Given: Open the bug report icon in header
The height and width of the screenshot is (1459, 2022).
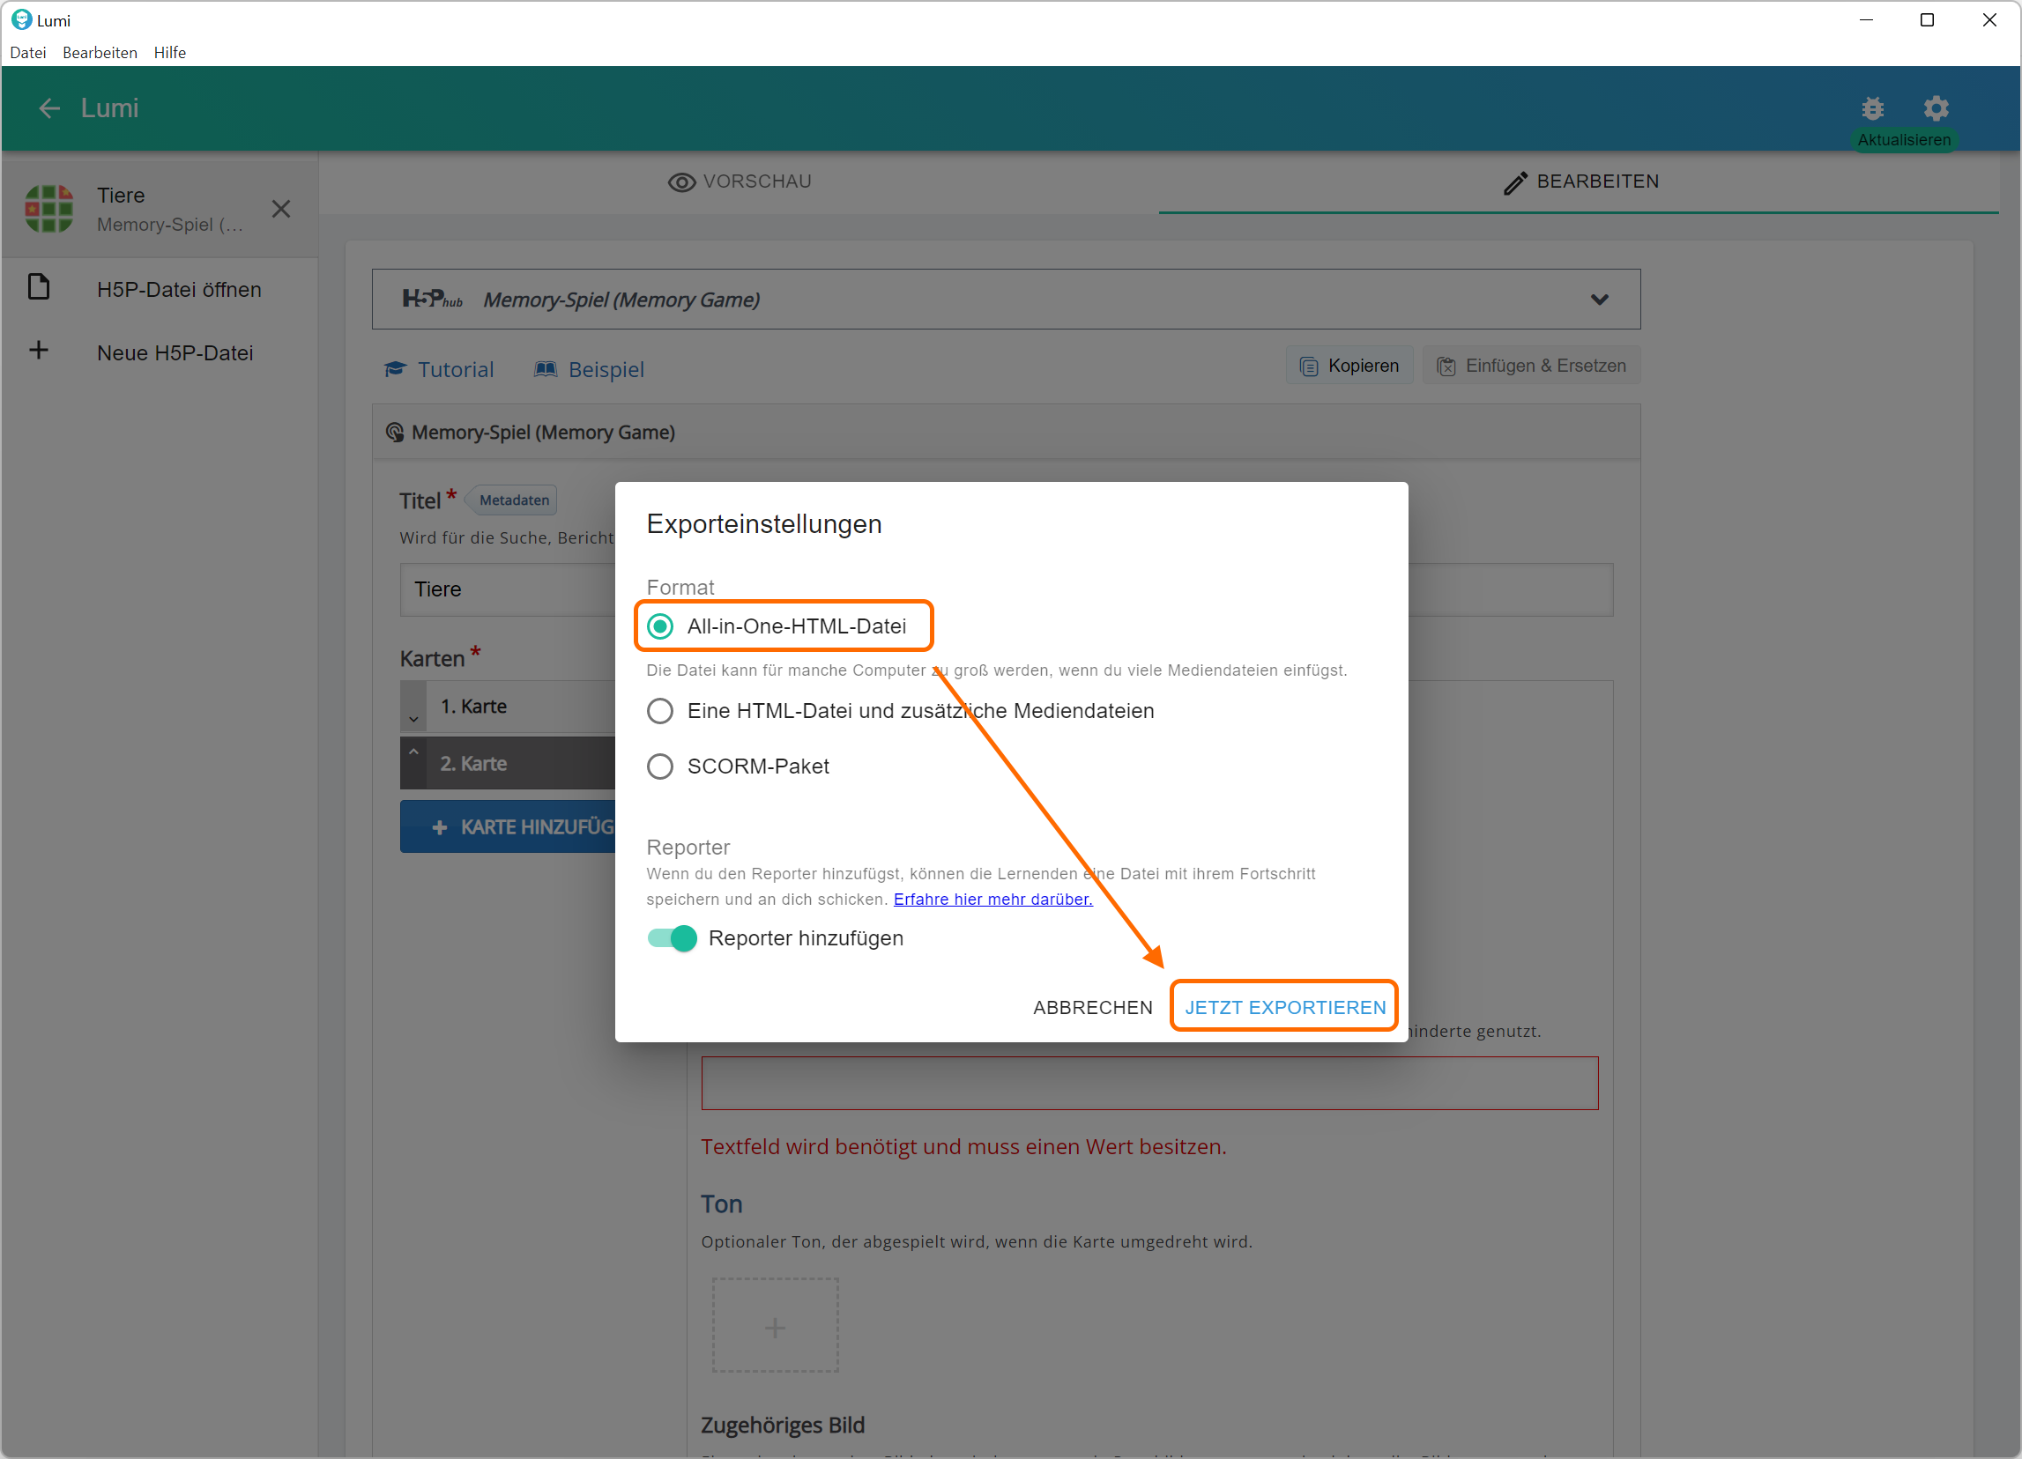Looking at the screenshot, I should pyautogui.click(x=1872, y=108).
